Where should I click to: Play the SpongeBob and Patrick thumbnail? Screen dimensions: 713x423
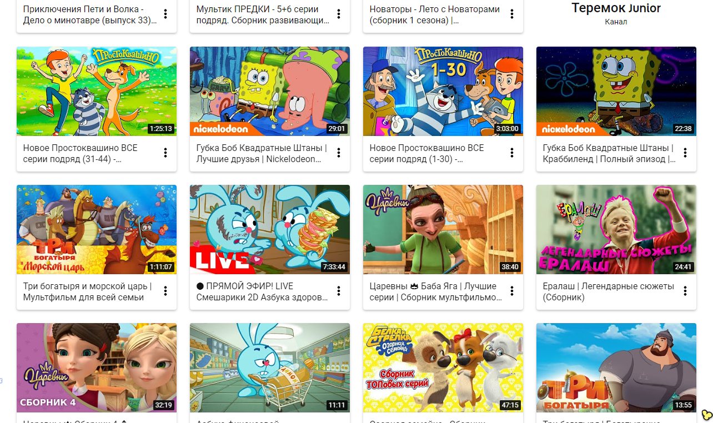(270, 91)
